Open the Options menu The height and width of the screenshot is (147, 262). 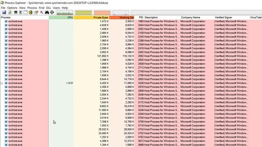point(12,8)
